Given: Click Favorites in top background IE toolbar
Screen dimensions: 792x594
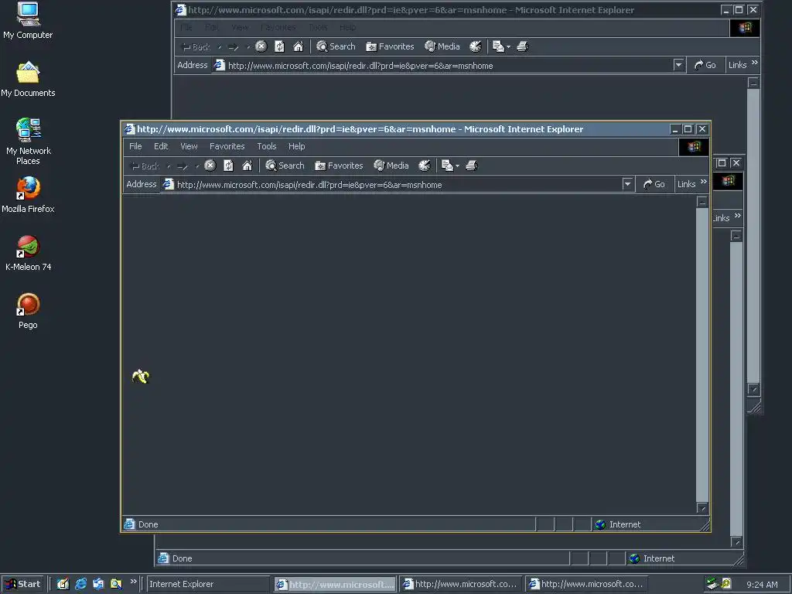Looking at the screenshot, I should 390,46.
